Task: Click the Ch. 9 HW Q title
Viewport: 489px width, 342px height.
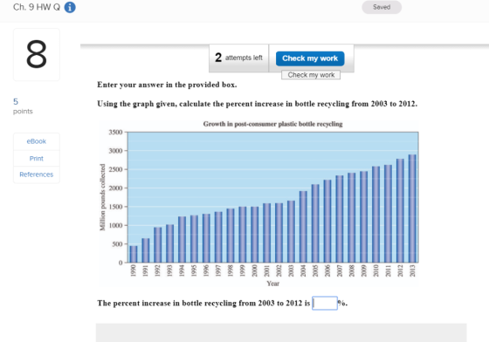Action: point(37,7)
